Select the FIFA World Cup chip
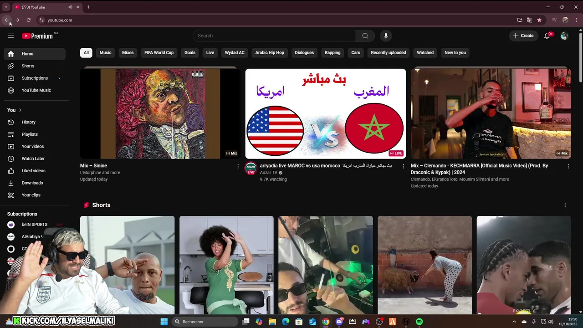Image resolution: width=583 pixels, height=328 pixels. click(x=159, y=52)
